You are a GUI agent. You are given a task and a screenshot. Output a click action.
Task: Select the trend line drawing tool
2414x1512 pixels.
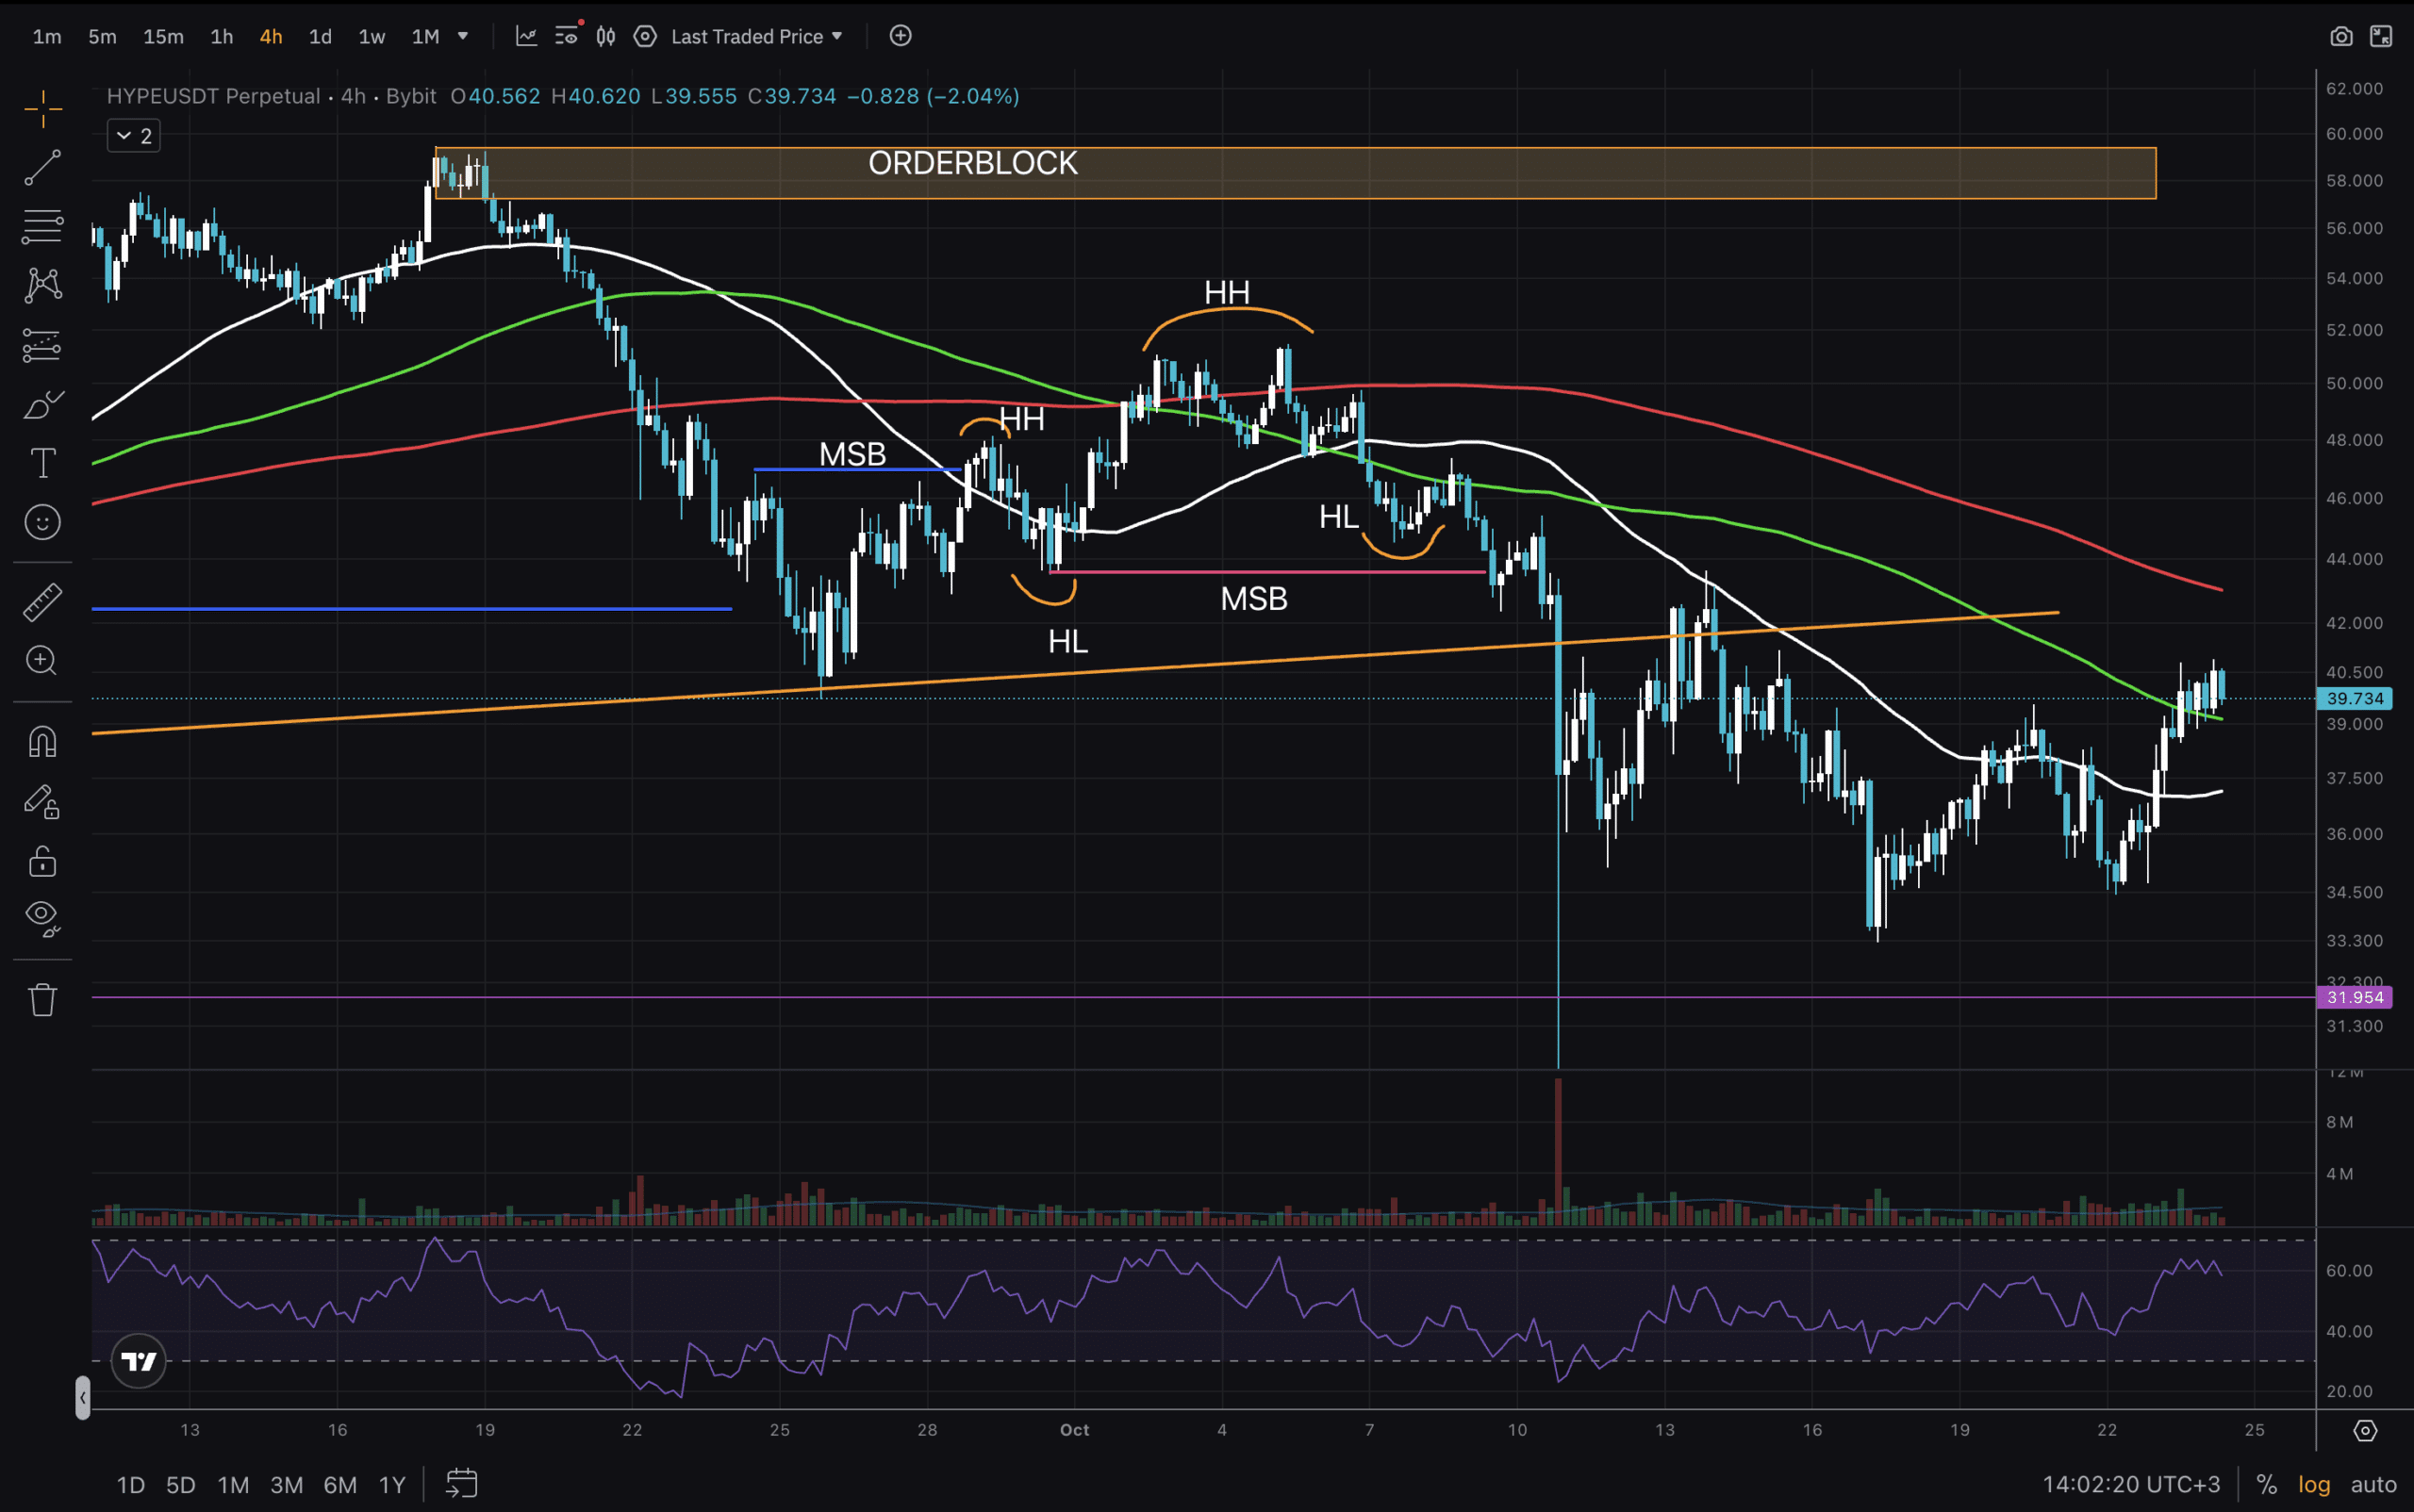[x=42, y=167]
